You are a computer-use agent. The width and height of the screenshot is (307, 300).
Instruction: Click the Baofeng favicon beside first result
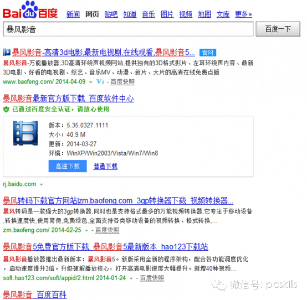tap(7, 52)
